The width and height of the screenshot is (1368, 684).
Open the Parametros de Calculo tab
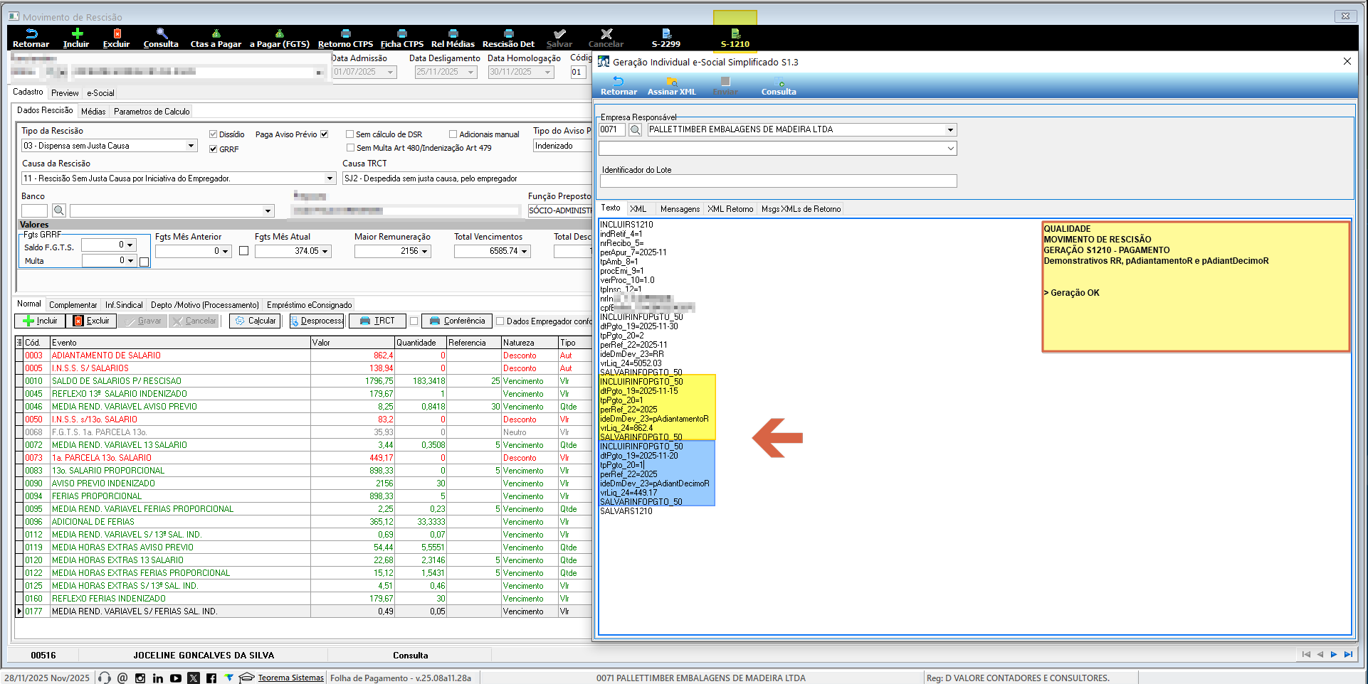click(x=152, y=112)
